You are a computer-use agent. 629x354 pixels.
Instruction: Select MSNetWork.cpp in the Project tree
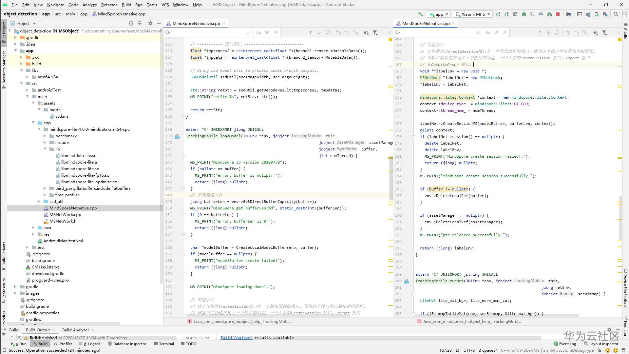click(x=66, y=214)
